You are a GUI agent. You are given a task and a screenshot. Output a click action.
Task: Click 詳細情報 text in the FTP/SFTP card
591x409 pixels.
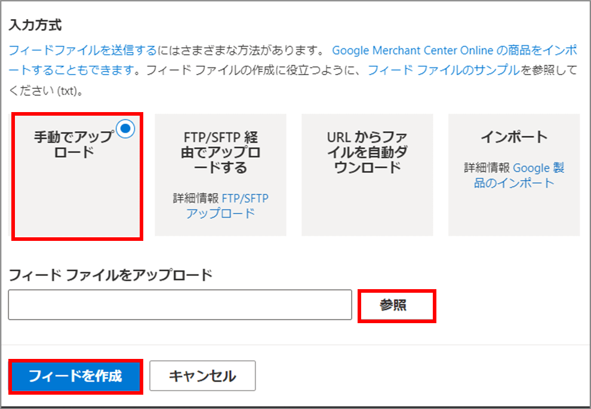196,198
